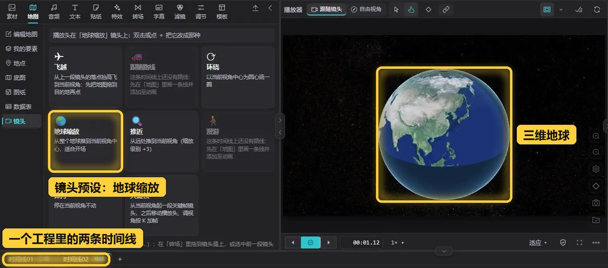This screenshot has width=608, height=268.
Task: Add a new timeline with plus button
Action: (120, 259)
